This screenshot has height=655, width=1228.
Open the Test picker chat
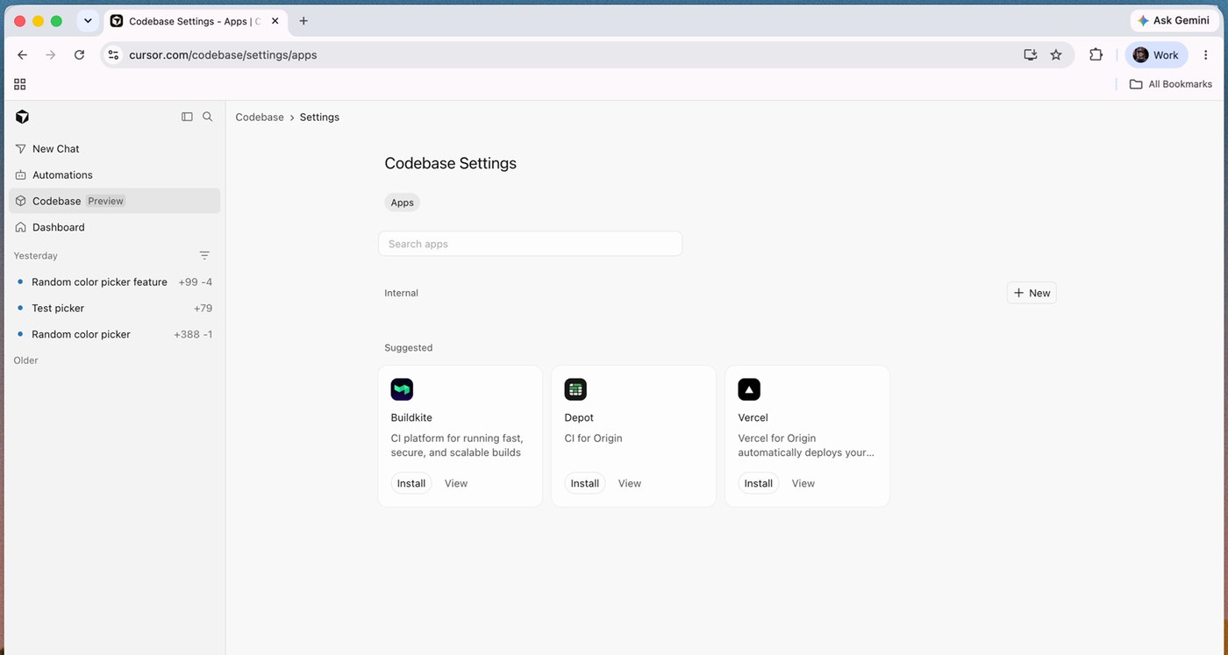click(x=115, y=308)
